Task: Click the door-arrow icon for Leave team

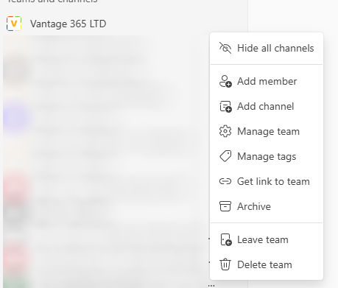Action: (x=225, y=239)
